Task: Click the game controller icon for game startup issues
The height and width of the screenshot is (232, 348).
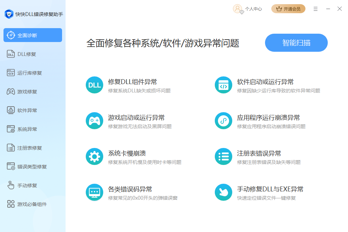Action: pos(94,121)
